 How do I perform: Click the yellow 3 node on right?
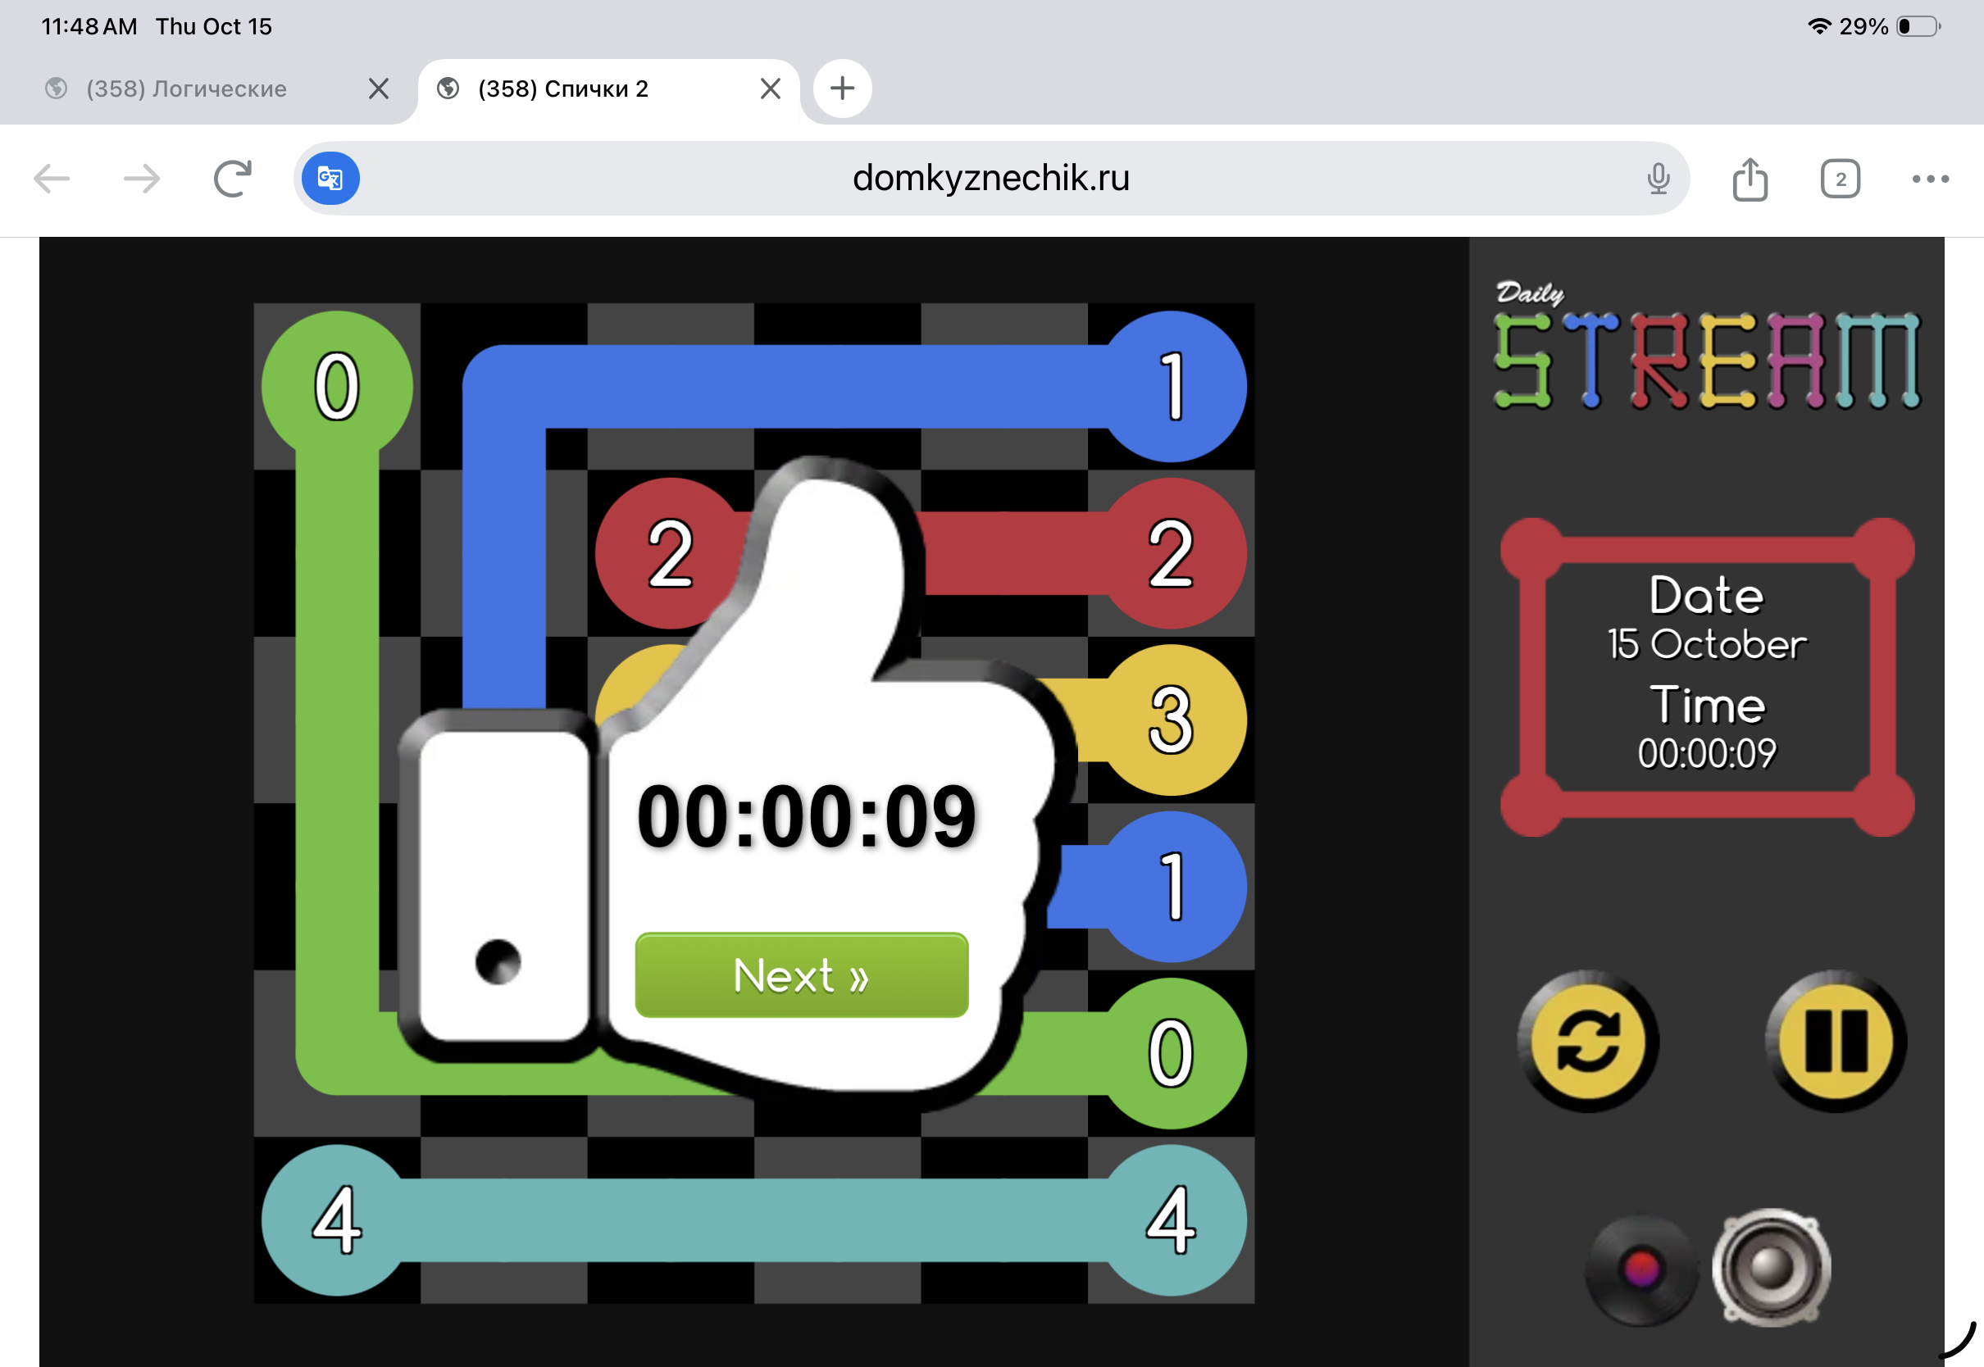pos(1171,720)
